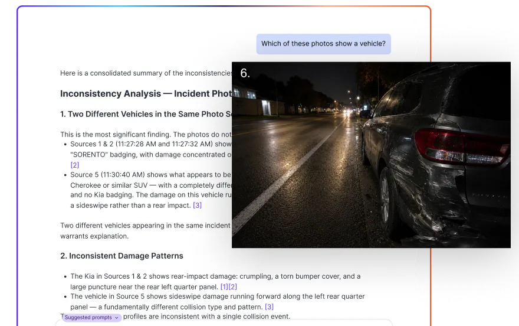519x326 pixels.
Task: Open citation [3] after 'collision type and pattern'
Action: 270,307
